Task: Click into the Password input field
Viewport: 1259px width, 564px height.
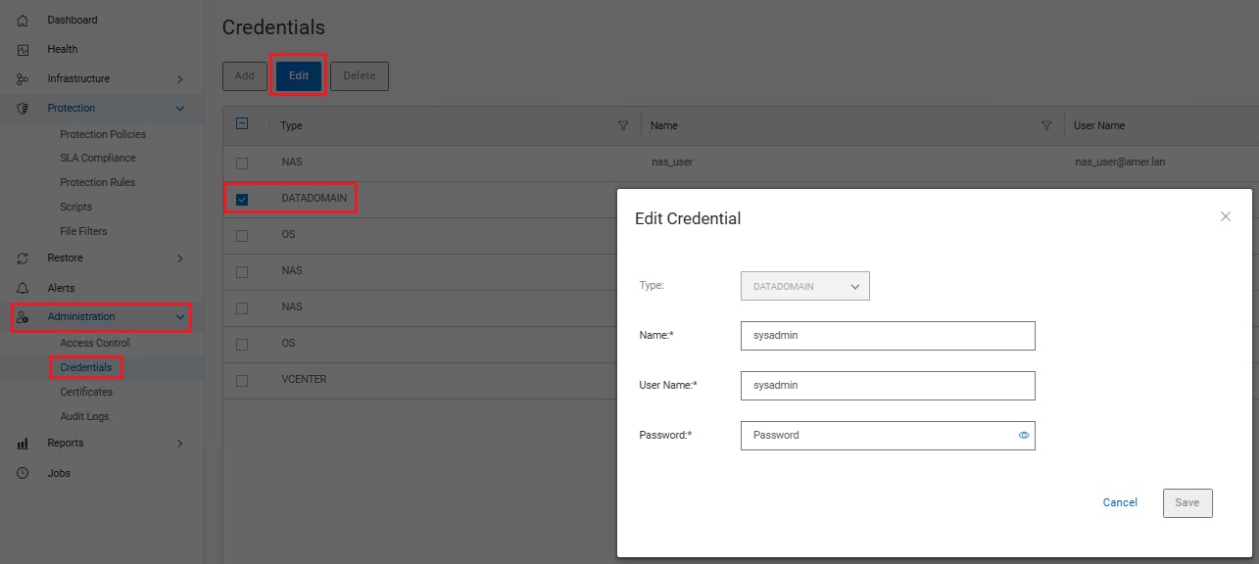Action: point(877,435)
